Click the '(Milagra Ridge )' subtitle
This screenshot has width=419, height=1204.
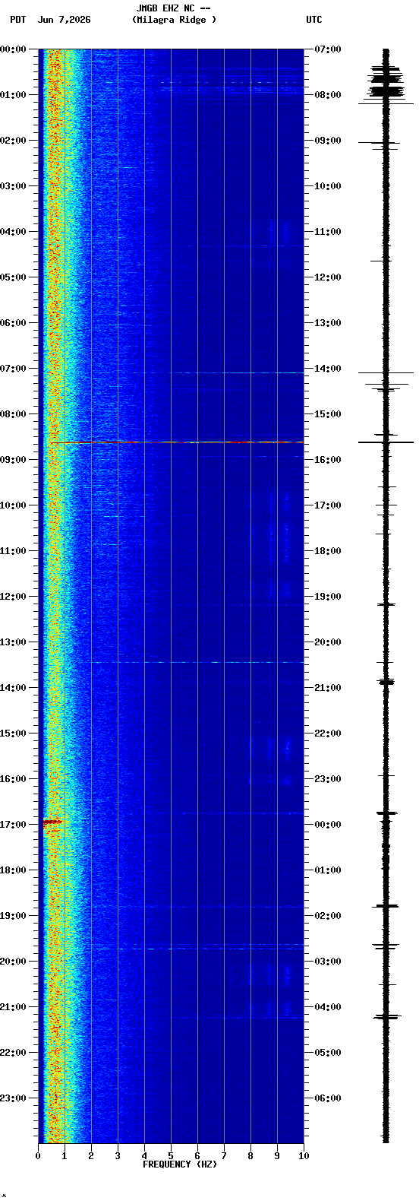coord(174,20)
